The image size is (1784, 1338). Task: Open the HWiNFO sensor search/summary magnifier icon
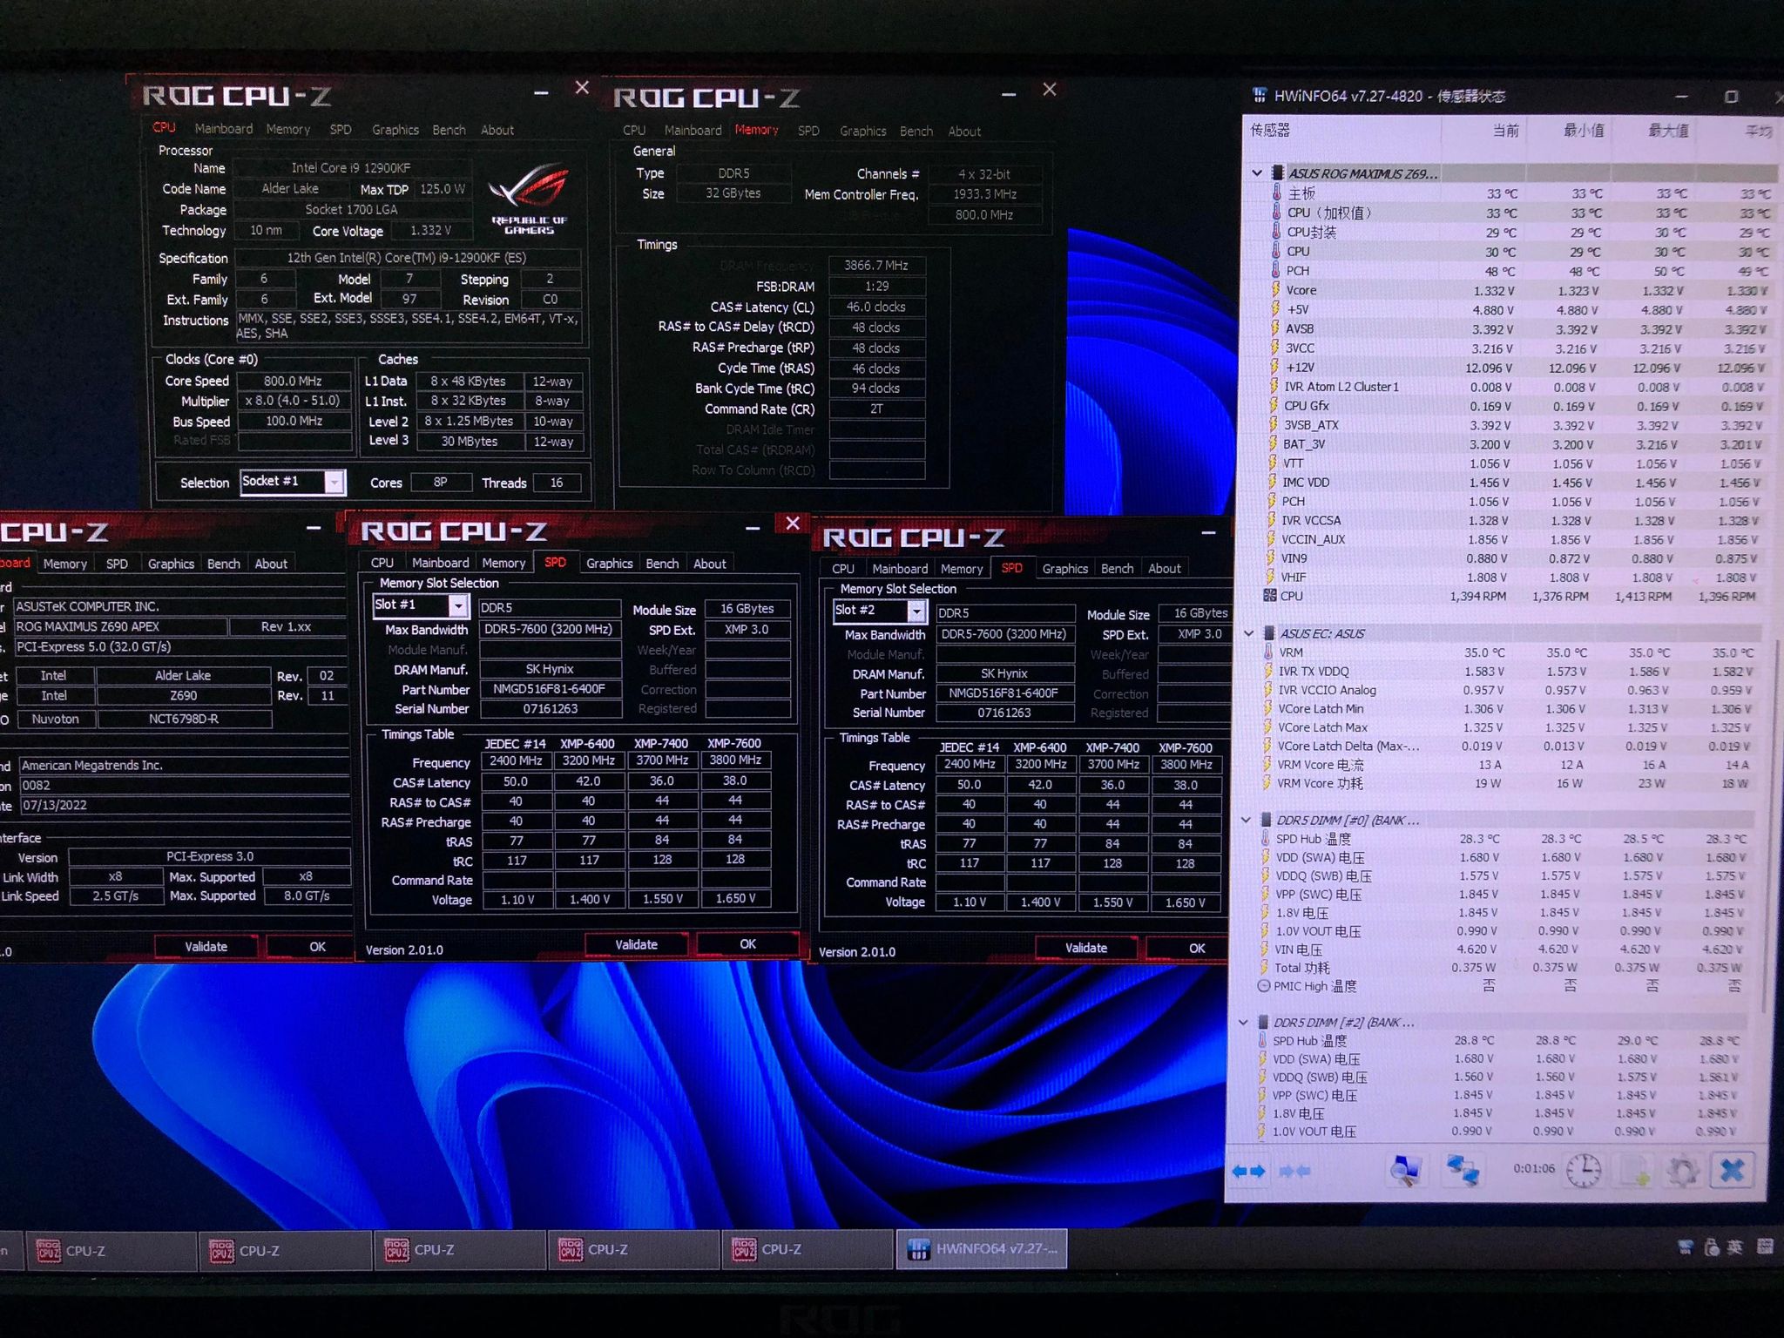[1404, 1171]
